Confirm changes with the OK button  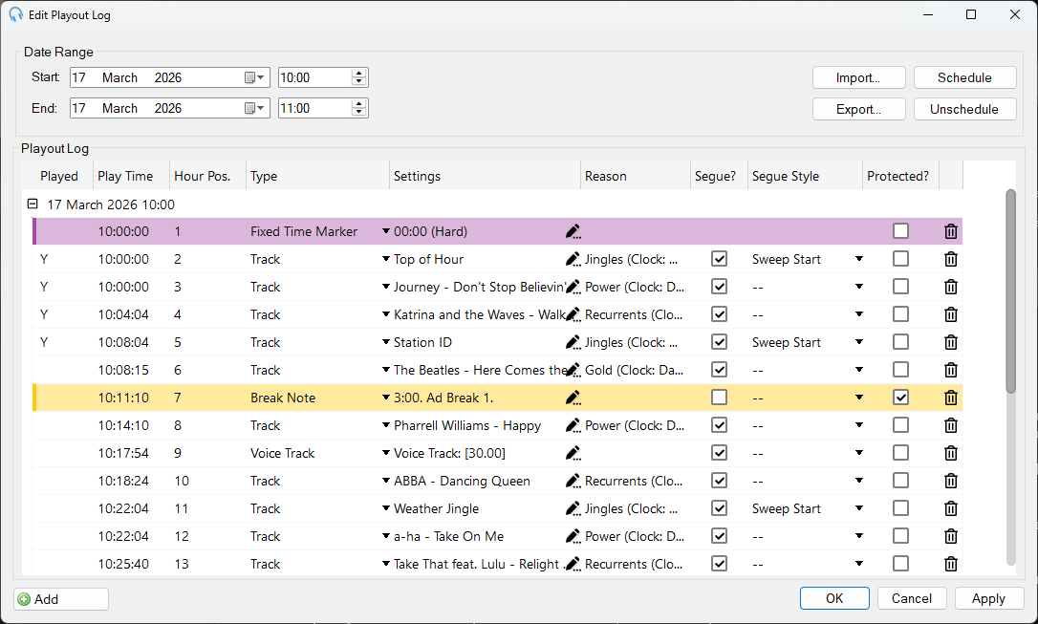pos(834,598)
